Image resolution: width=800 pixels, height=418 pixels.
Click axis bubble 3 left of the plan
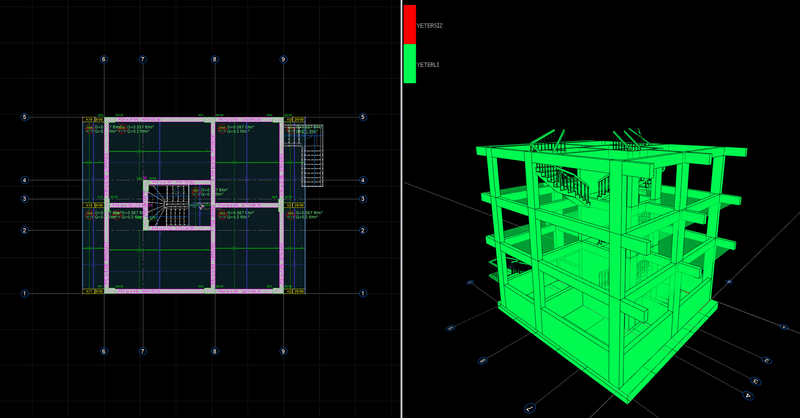click(x=25, y=199)
